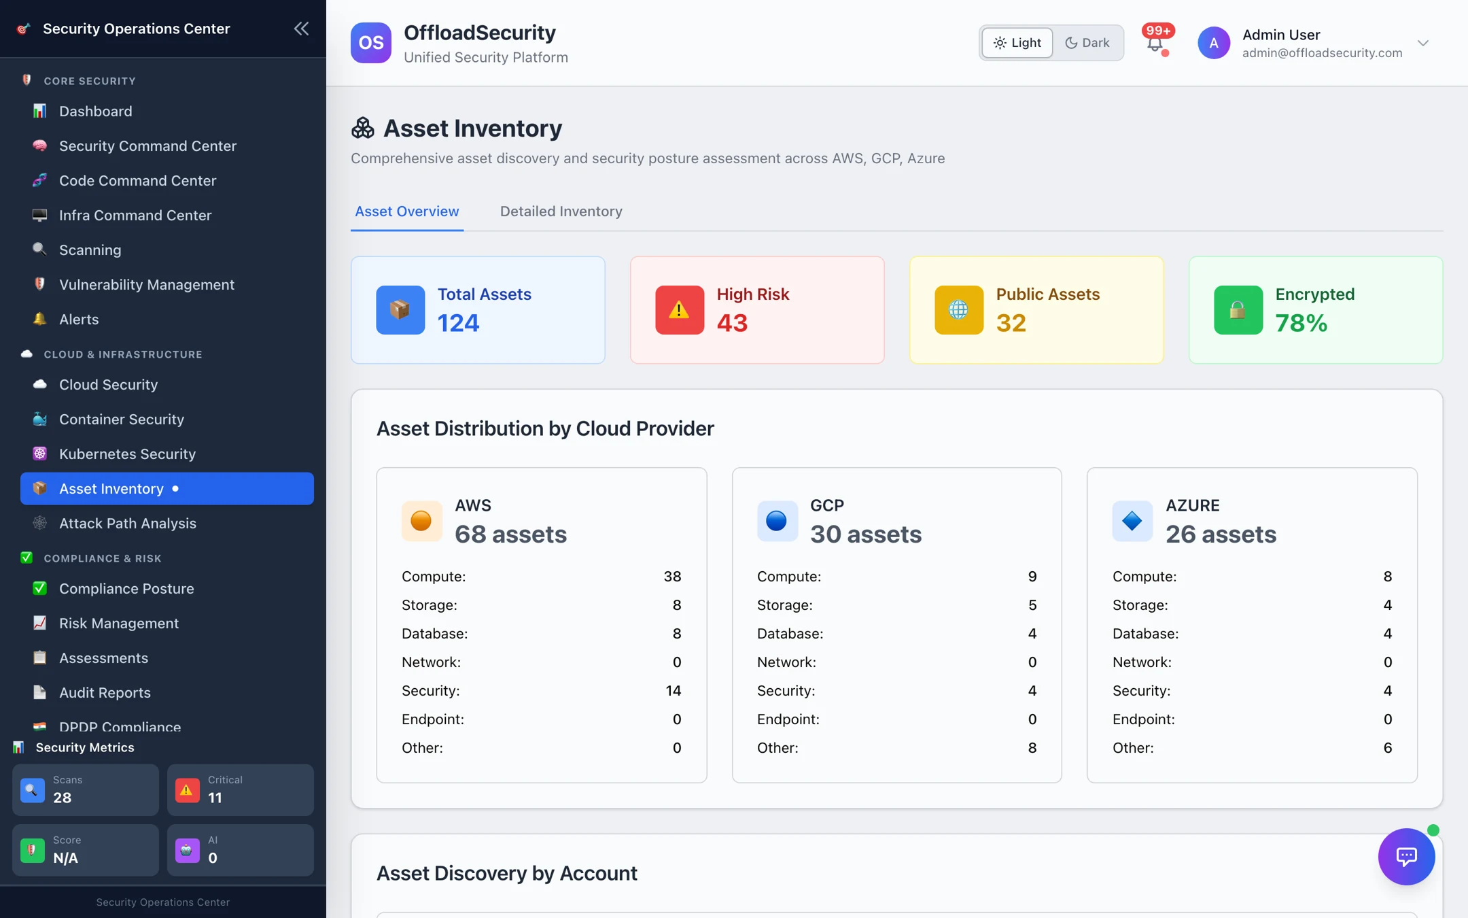
Task: Click the GCP 'Other:' row label
Action: point(777,748)
